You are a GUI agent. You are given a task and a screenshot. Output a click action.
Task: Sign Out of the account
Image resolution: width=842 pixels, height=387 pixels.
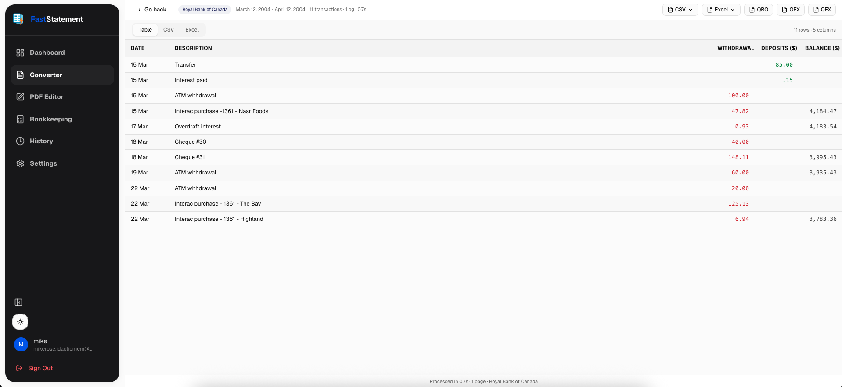tap(40, 368)
